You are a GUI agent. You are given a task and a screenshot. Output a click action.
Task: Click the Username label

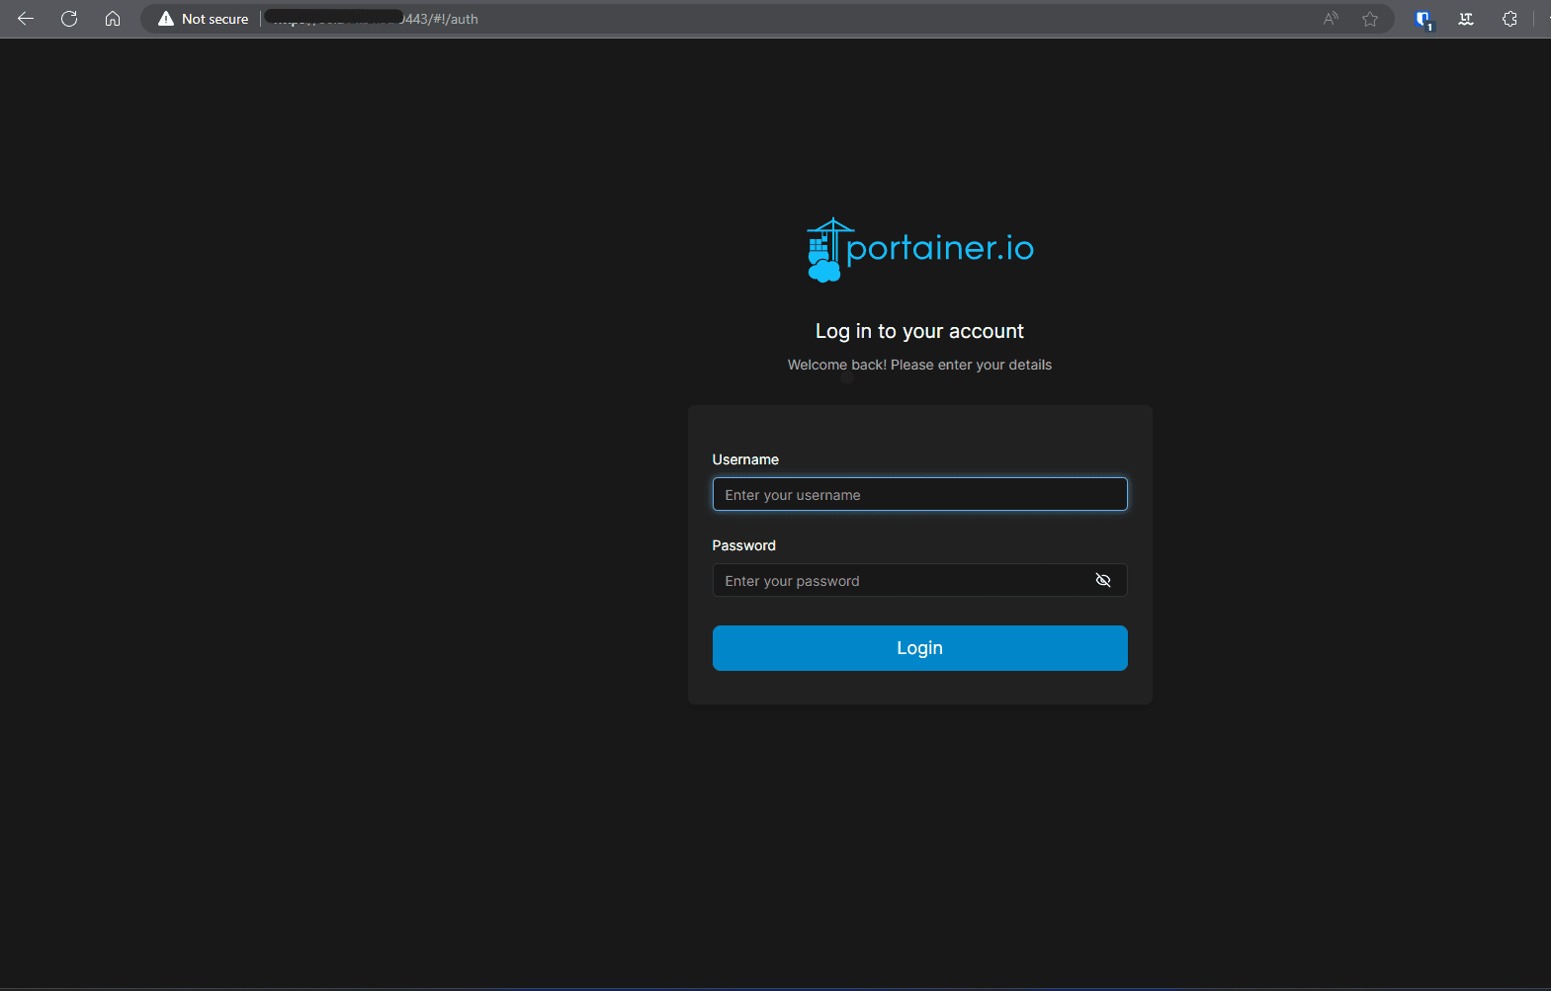pyautogui.click(x=745, y=459)
